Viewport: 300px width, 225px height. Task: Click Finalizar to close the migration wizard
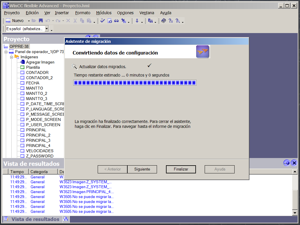[181, 169]
